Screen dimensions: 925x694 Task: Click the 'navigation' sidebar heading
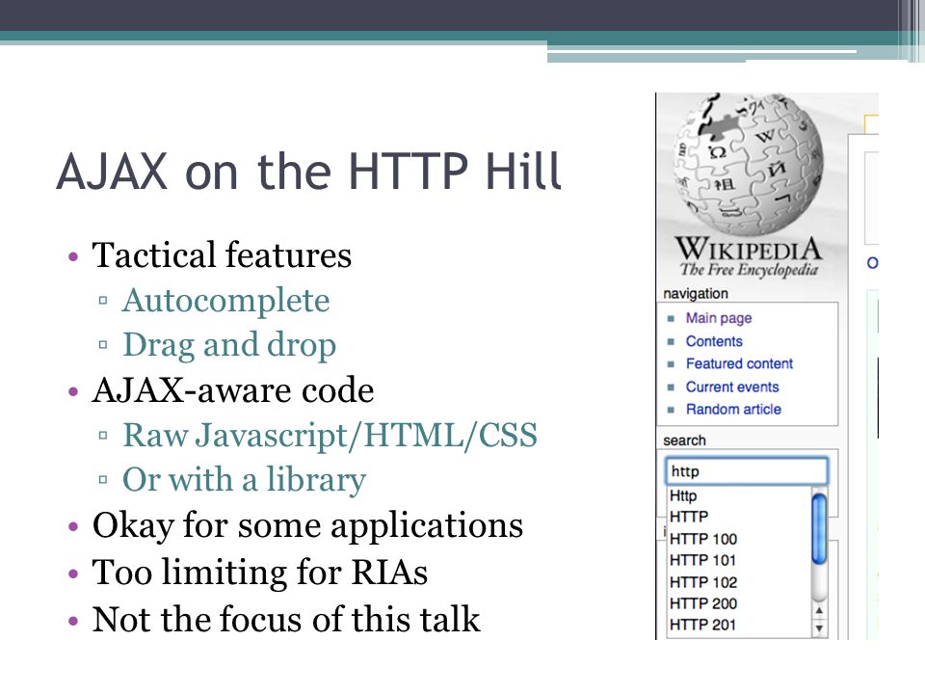696,293
